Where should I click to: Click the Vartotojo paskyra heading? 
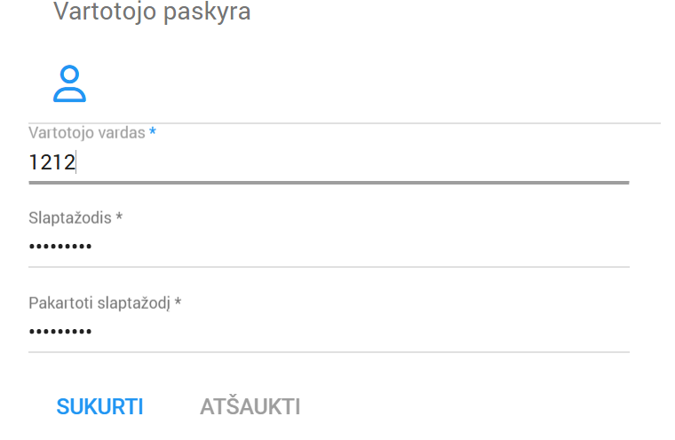point(152,12)
